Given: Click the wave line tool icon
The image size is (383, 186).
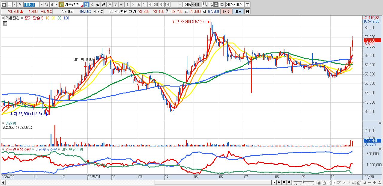Looking at the screenshot, I should pyautogui.click(x=339, y=182).
